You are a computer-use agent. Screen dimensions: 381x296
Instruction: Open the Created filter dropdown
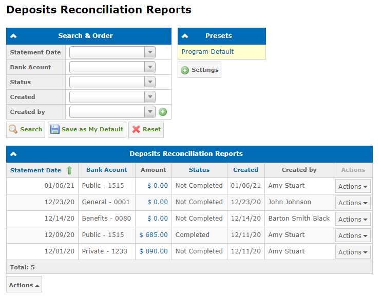pos(112,97)
